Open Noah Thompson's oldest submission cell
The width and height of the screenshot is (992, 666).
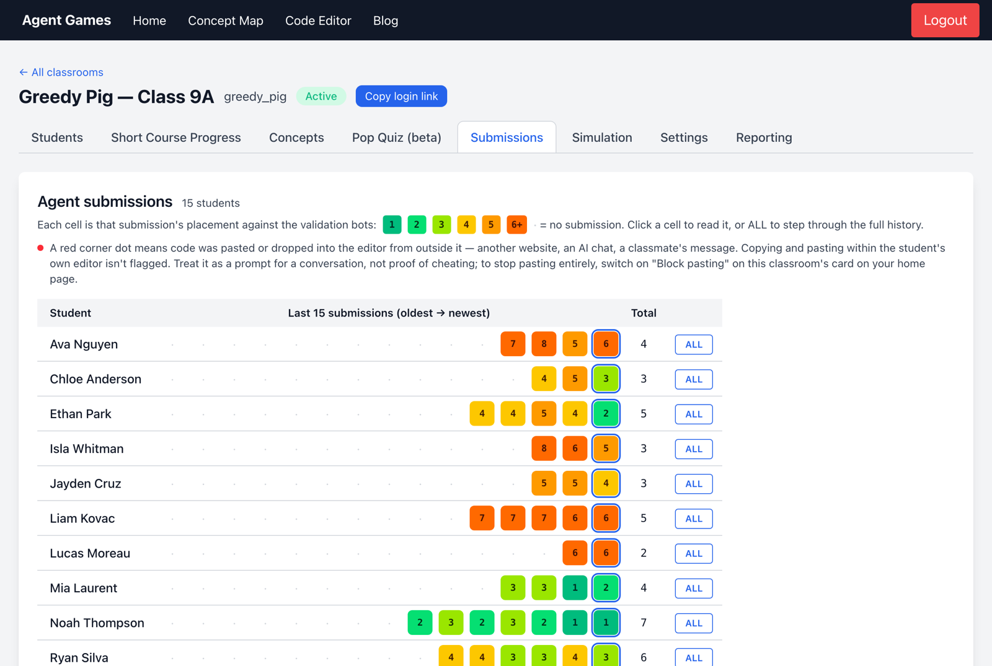click(420, 623)
